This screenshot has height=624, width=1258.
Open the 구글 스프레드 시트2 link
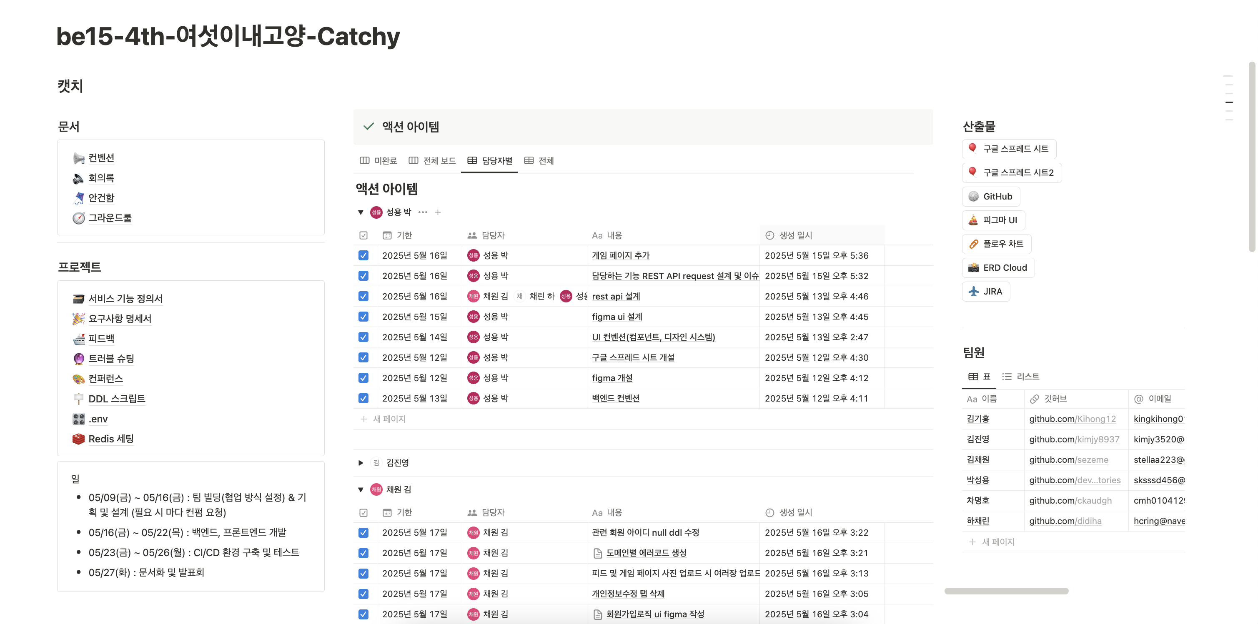coord(1012,173)
